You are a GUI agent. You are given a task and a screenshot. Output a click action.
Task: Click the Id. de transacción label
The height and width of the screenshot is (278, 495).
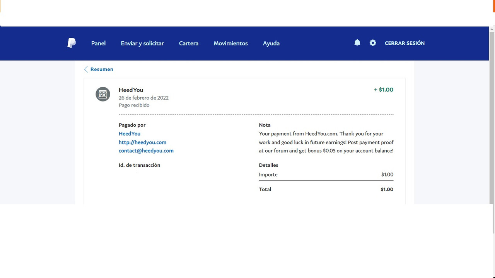coord(139,165)
